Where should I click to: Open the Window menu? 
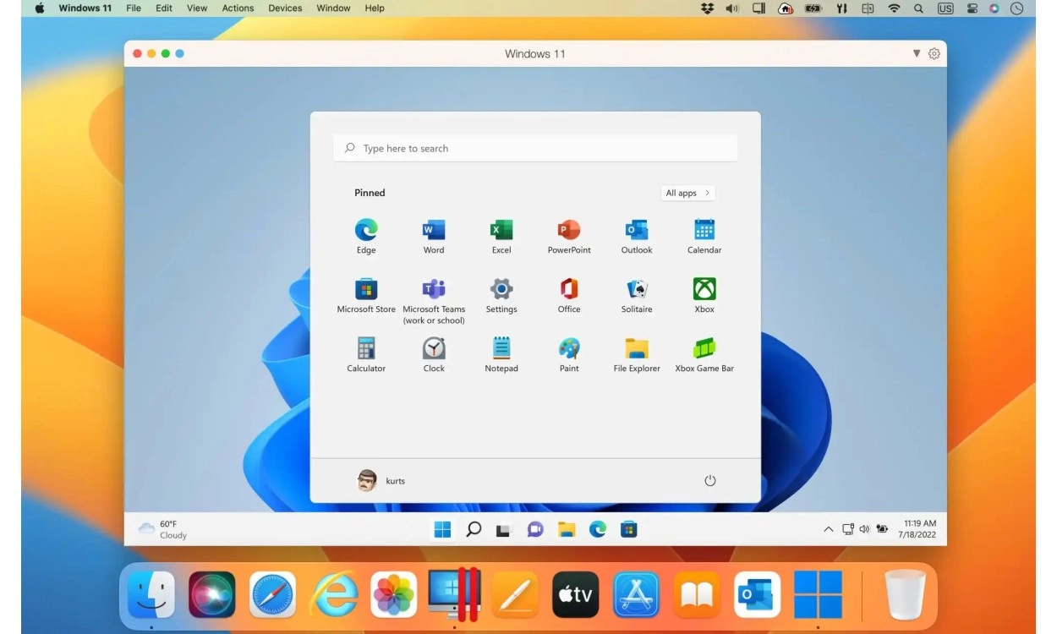pyautogui.click(x=333, y=8)
